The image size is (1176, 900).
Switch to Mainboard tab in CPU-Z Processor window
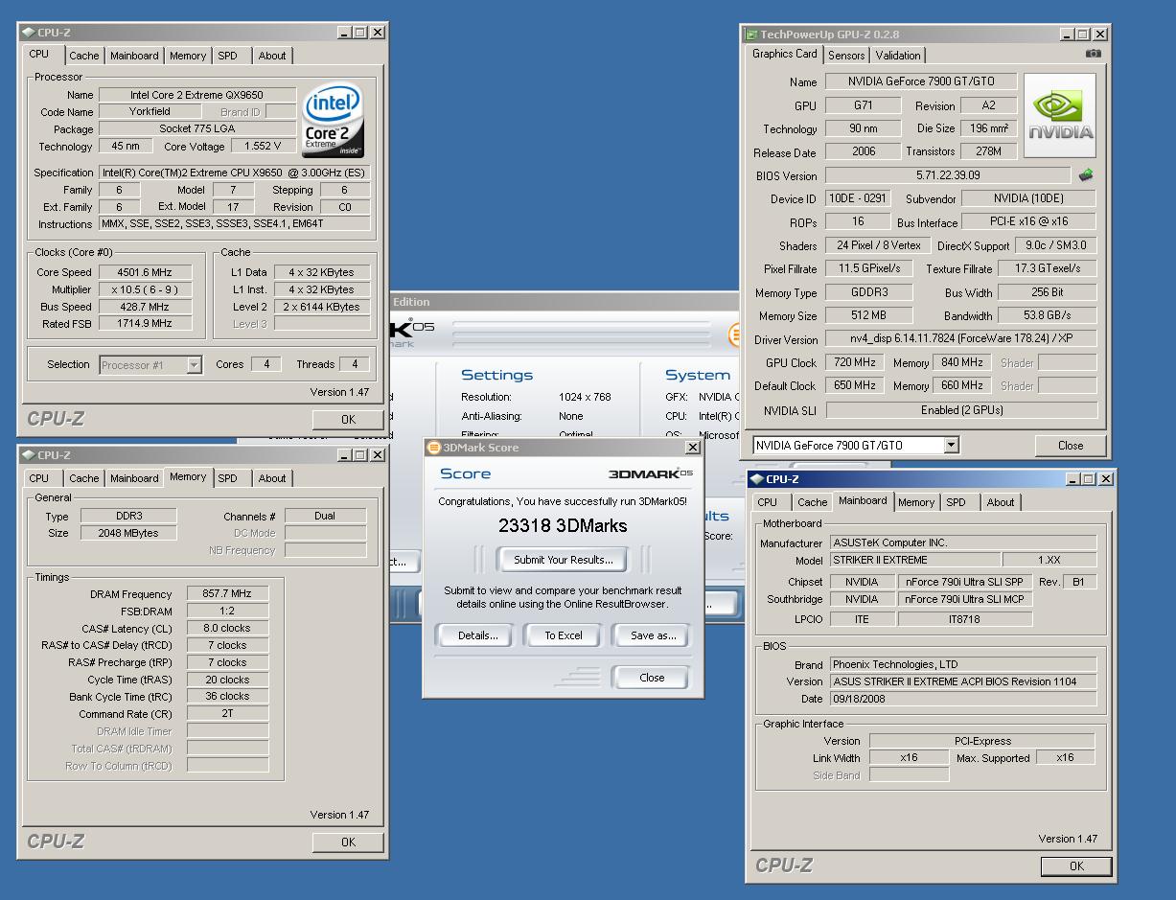[x=134, y=56]
